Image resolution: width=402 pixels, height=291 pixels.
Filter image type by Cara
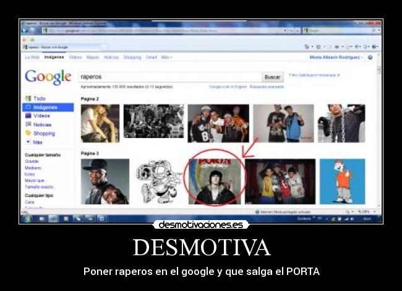click(x=30, y=202)
